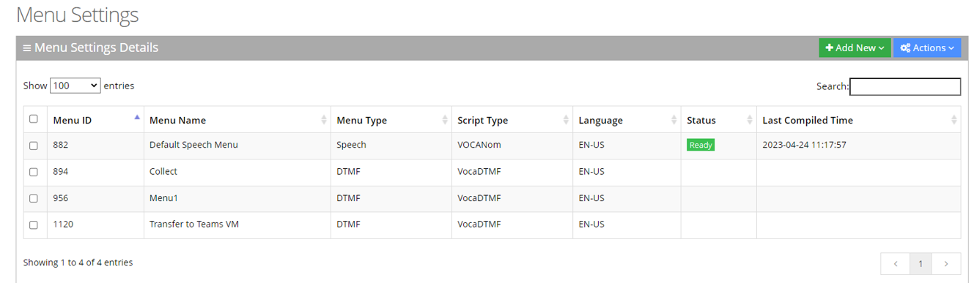The image size is (974, 283).
Task: Click the previous page arrow button
Action: tap(896, 263)
